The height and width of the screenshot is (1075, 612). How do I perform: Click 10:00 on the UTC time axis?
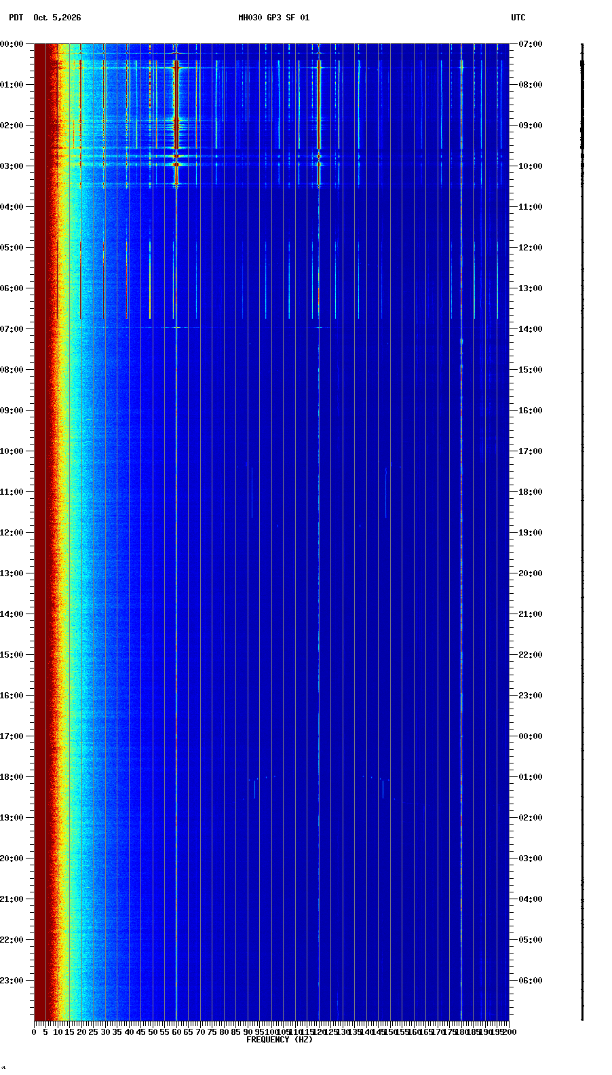[531, 166]
